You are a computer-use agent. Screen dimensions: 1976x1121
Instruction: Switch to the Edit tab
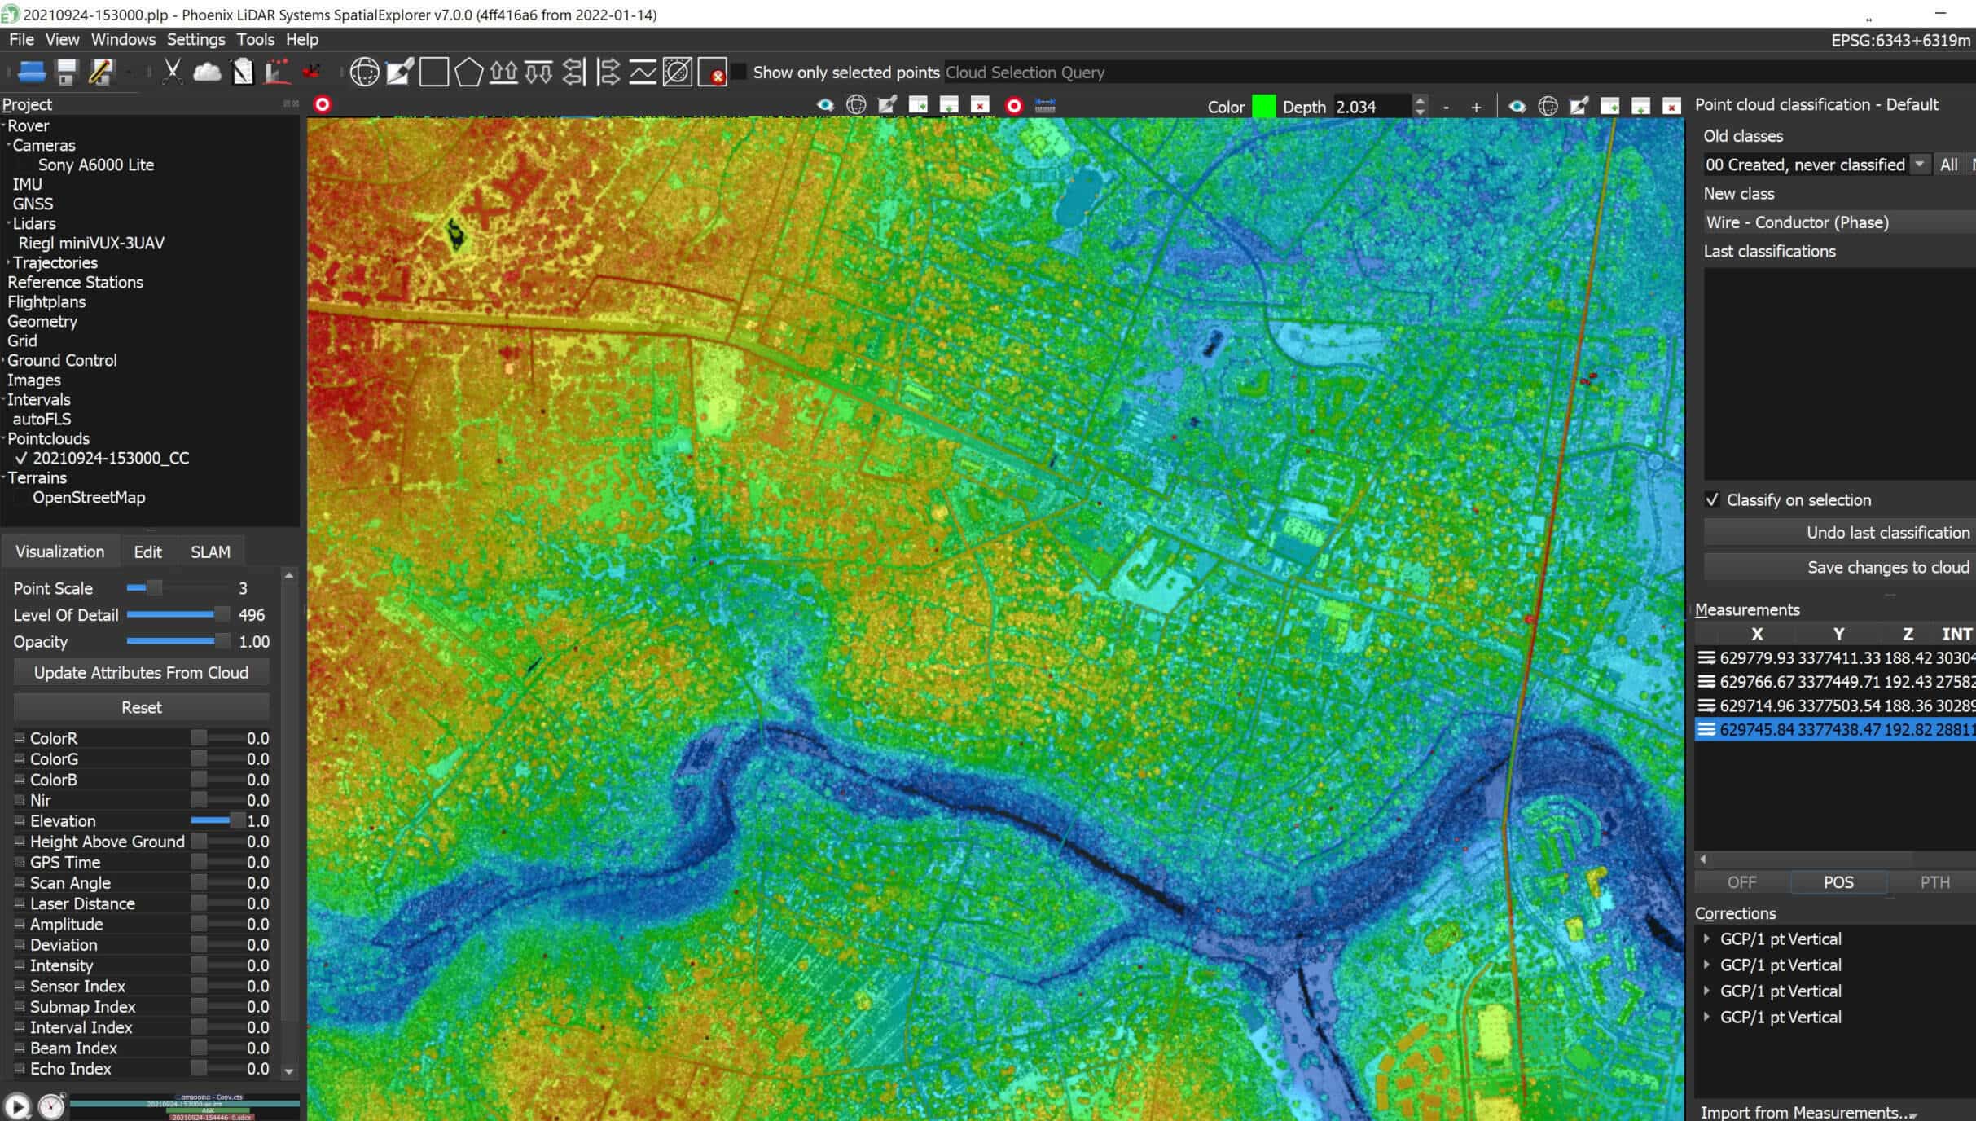147,552
